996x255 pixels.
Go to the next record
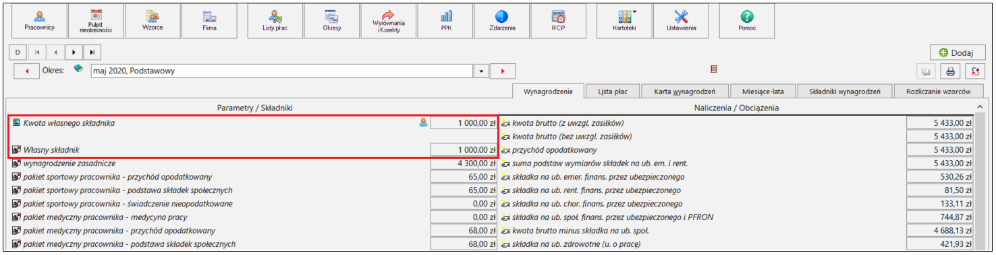point(74,52)
